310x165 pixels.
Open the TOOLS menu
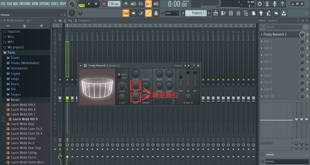pyautogui.click(x=55, y=4)
